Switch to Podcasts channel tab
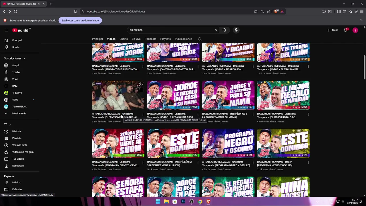 click(150, 39)
